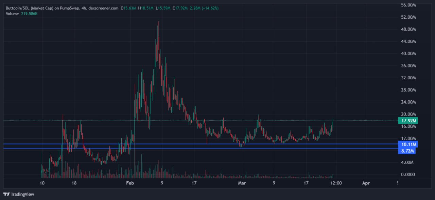Click the Mar date on time axis

242,183
